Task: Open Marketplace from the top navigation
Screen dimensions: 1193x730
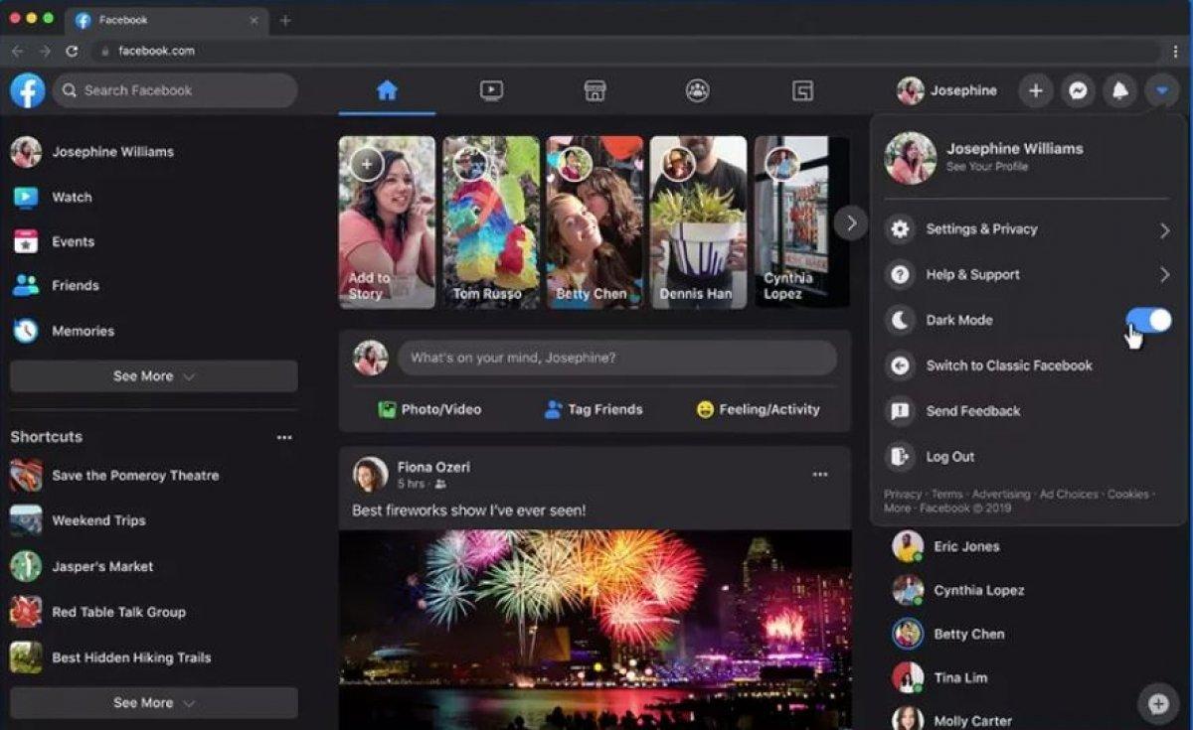Action: 595,90
